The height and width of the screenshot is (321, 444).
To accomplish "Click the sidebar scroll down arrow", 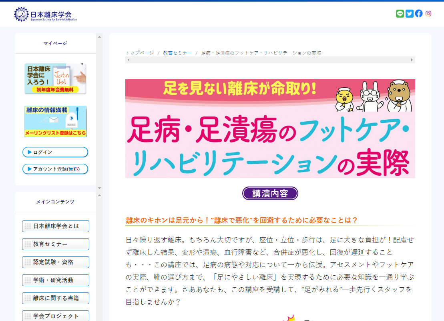I will click(99, 188).
